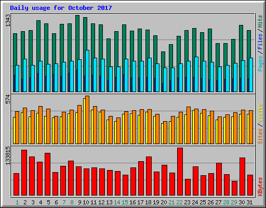Click the orange sites bar for day 23

(189, 125)
